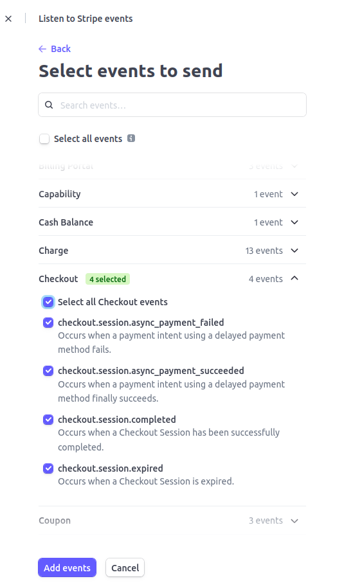Go Back to previous step
The height and width of the screenshot is (588, 353).
click(x=55, y=49)
